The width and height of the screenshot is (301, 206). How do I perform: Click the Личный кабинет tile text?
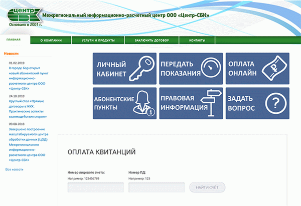(111, 69)
